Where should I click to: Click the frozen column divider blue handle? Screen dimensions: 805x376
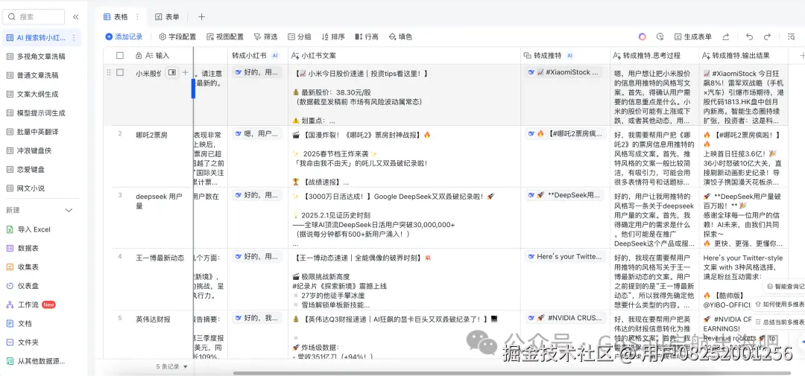point(194,89)
